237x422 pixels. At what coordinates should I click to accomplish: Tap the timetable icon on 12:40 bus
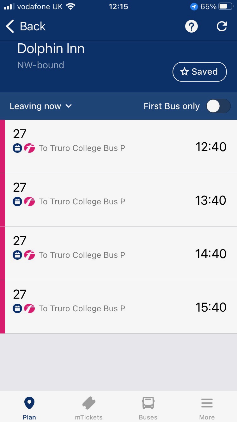pos(18,148)
